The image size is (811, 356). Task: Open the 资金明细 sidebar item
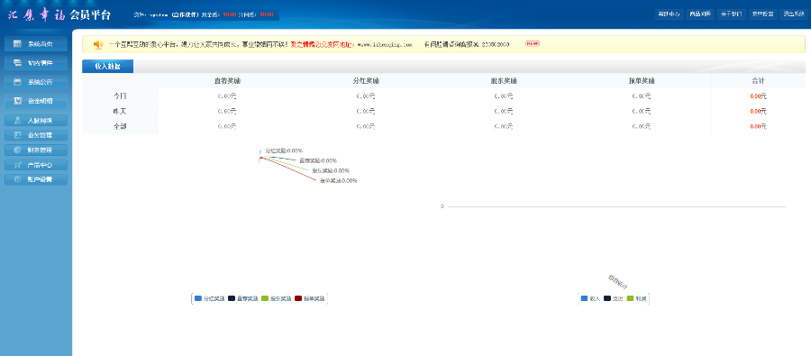point(36,100)
